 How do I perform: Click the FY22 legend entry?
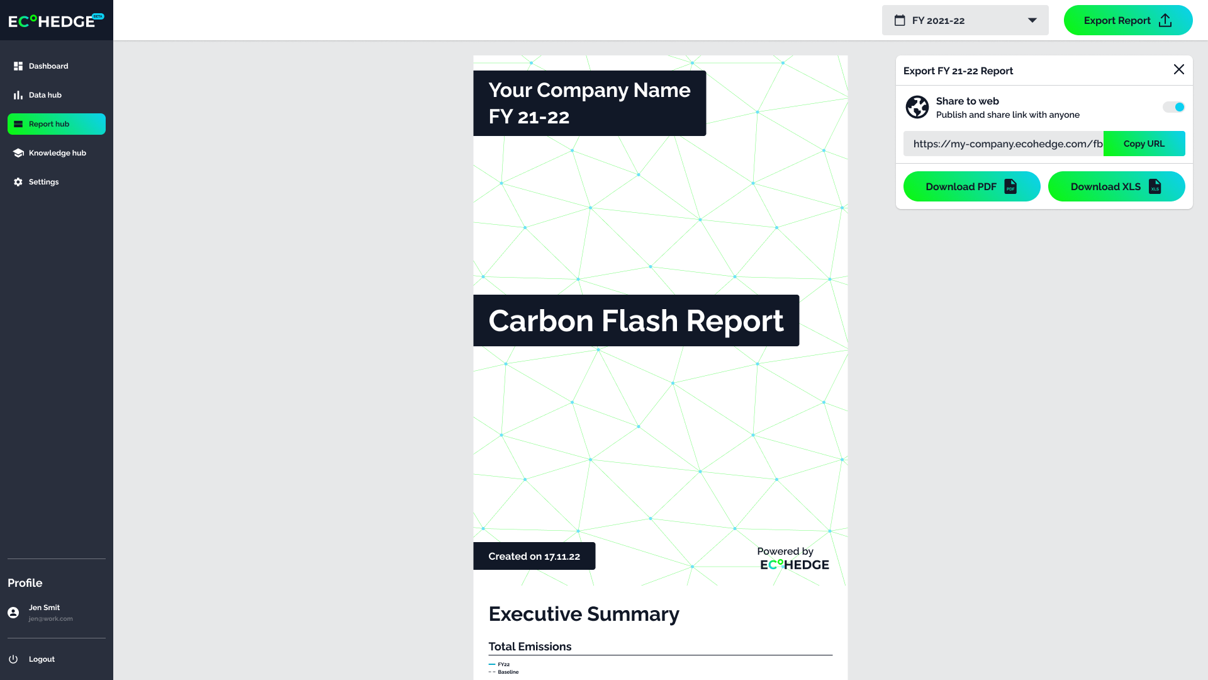[x=500, y=664]
